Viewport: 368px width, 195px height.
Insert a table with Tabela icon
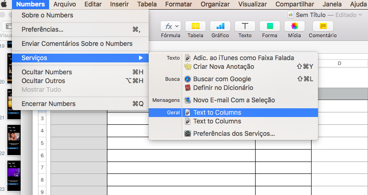point(195,26)
